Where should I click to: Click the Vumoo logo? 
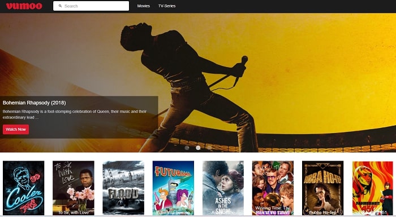click(24, 6)
